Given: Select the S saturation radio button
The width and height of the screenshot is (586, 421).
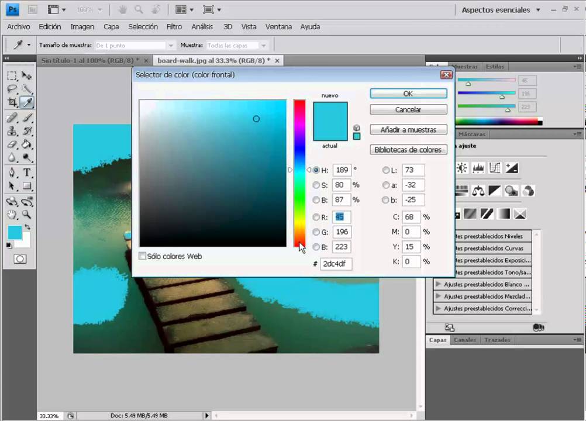Looking at the screenshot, I should click(x=316, y=185).
